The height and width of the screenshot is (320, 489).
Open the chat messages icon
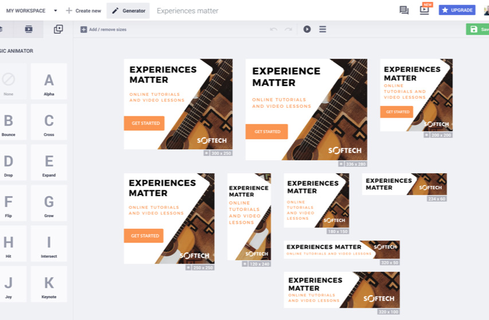(404, 10)
